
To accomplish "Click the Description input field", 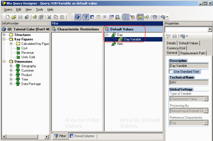I will point(189,66).
